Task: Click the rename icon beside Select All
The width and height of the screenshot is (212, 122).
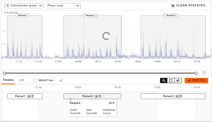Action: 61,80
